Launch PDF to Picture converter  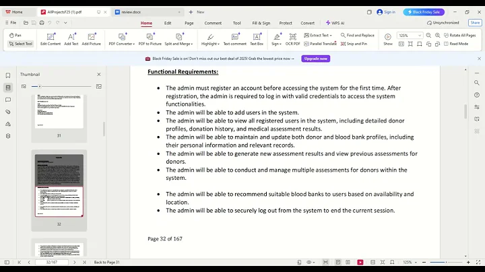click(150, 39)
